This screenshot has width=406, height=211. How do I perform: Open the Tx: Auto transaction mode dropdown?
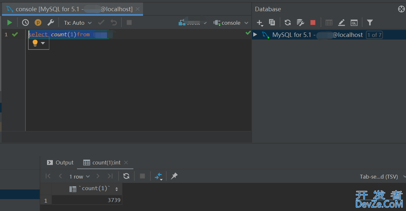click(x=78, y=23)
